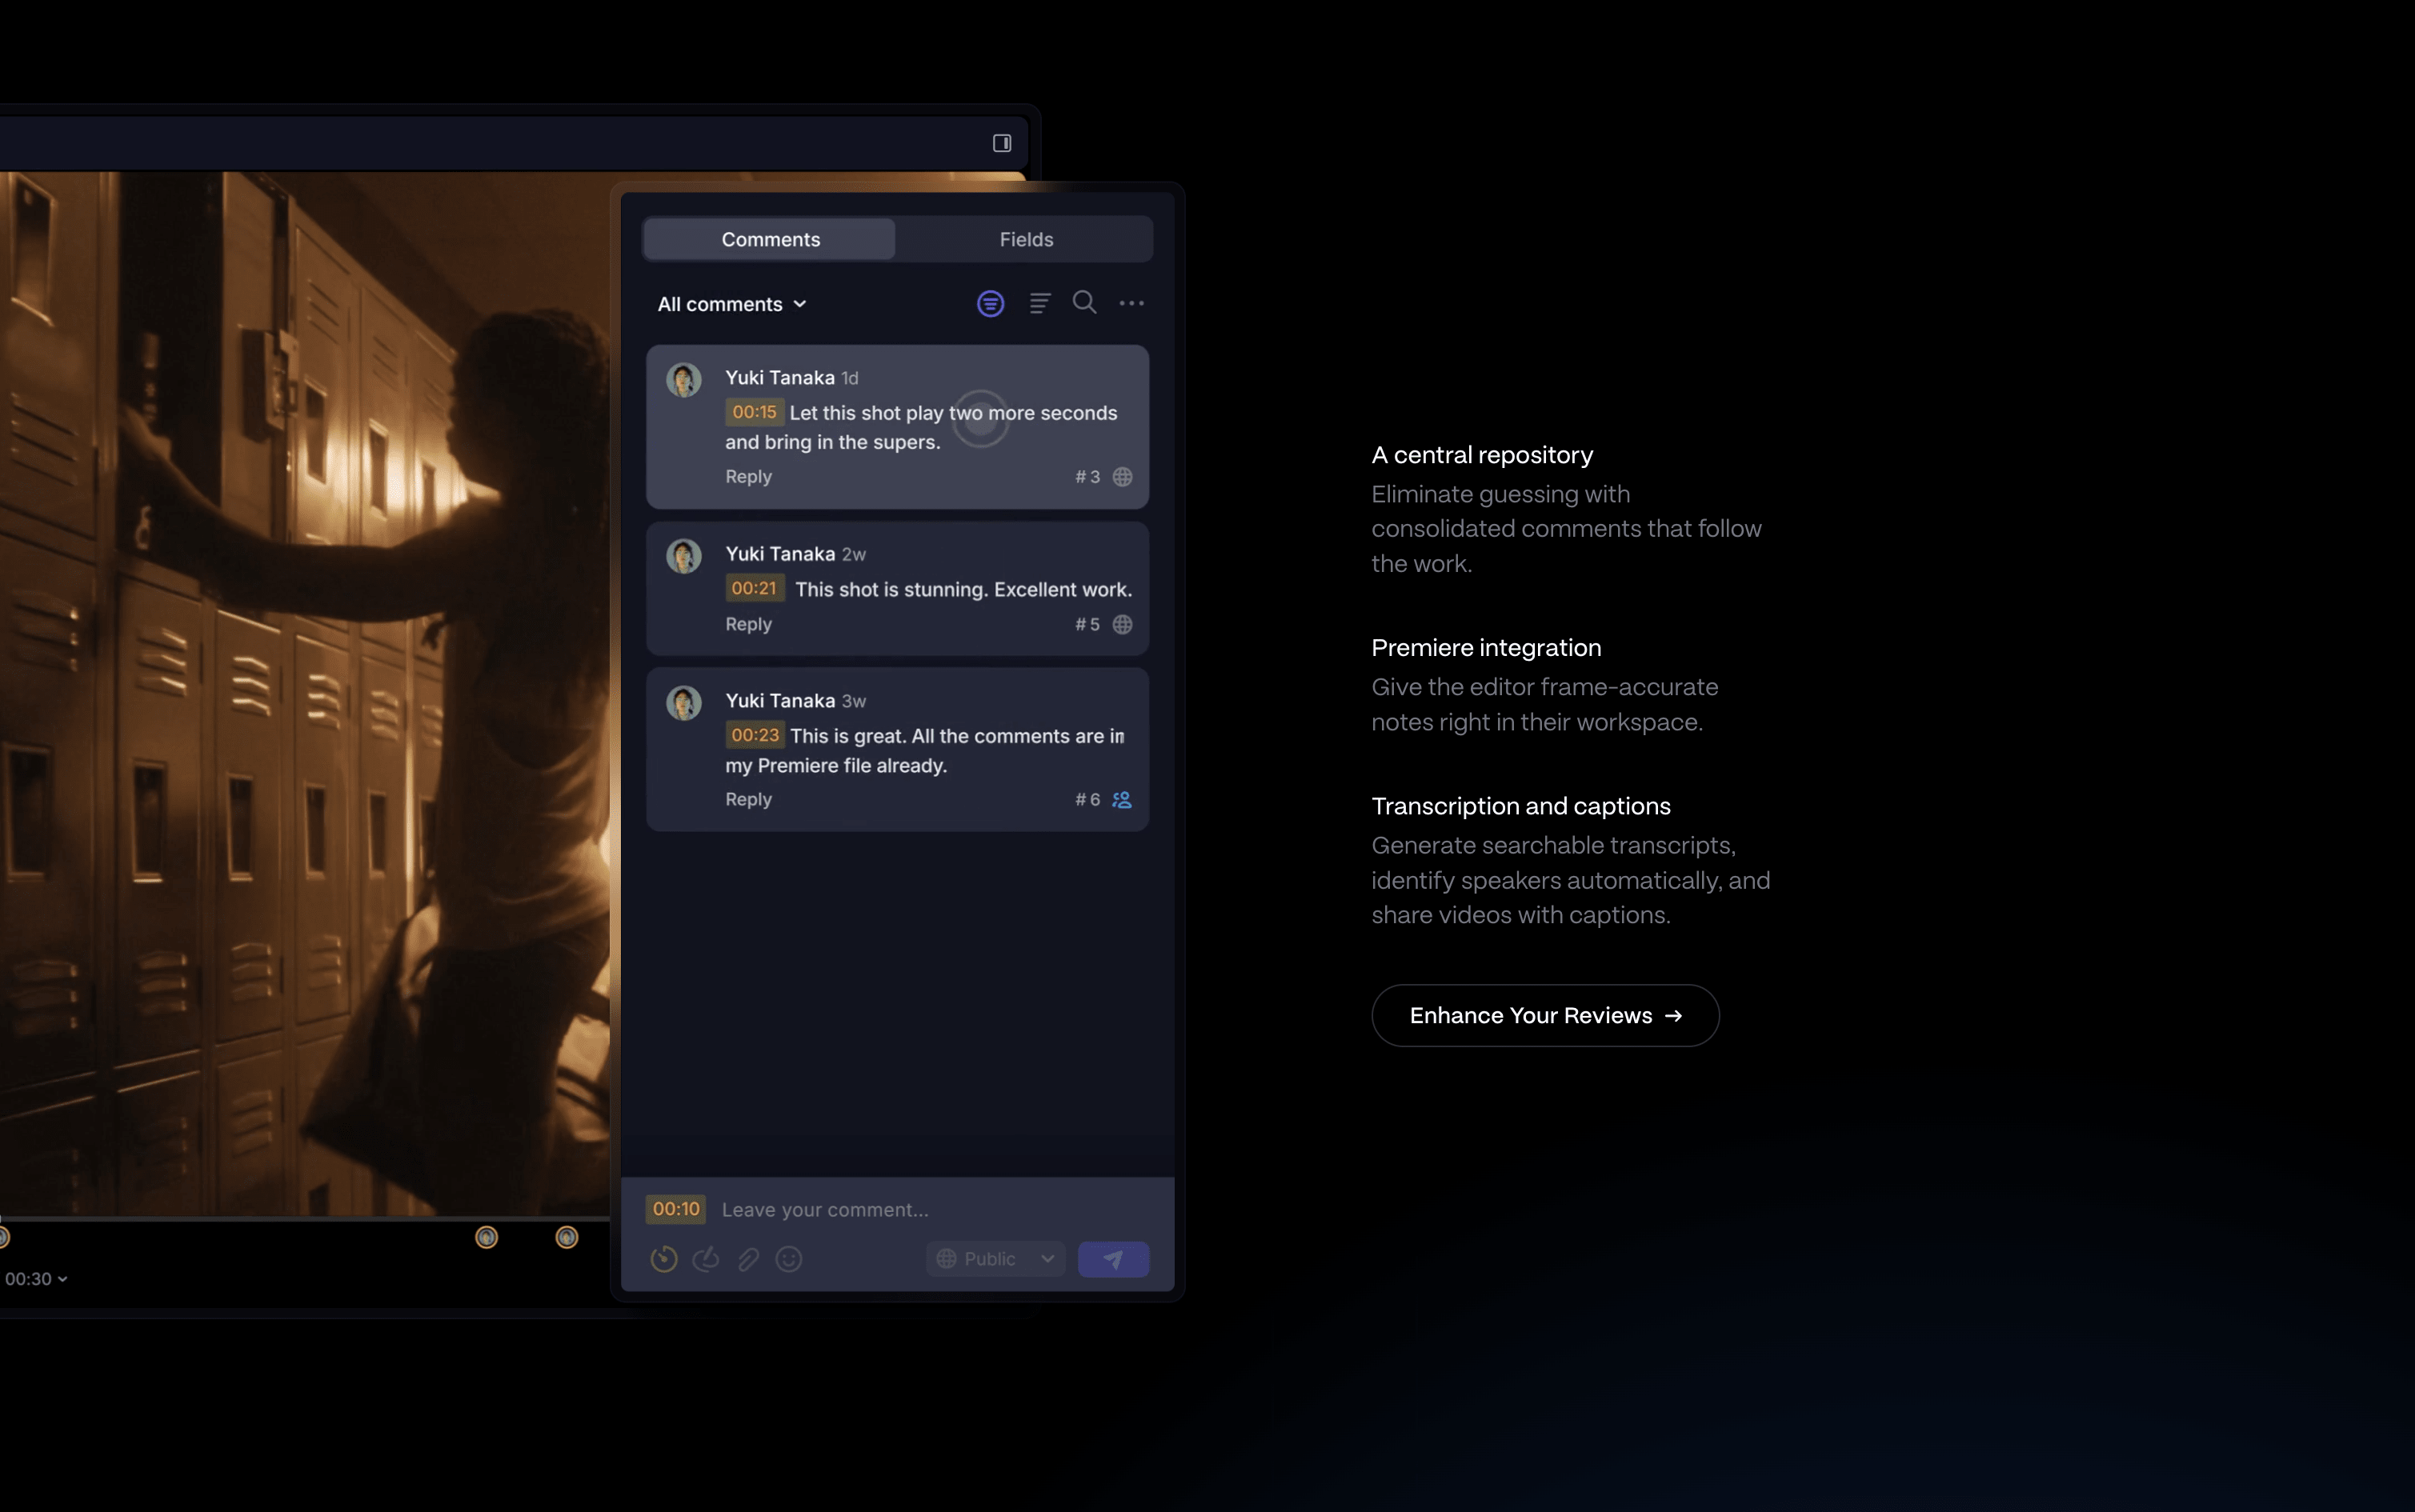Click the "Give the editor frame-accurate notes" paragraph
The height and width of the screenshot is (1512, 2415).
pos(1544,704)
